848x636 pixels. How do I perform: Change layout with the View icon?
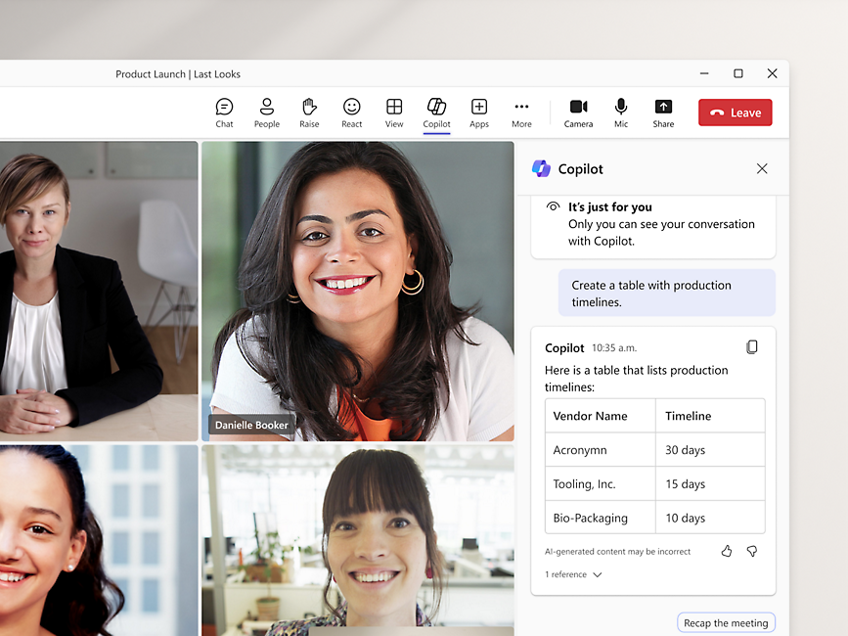394,112
